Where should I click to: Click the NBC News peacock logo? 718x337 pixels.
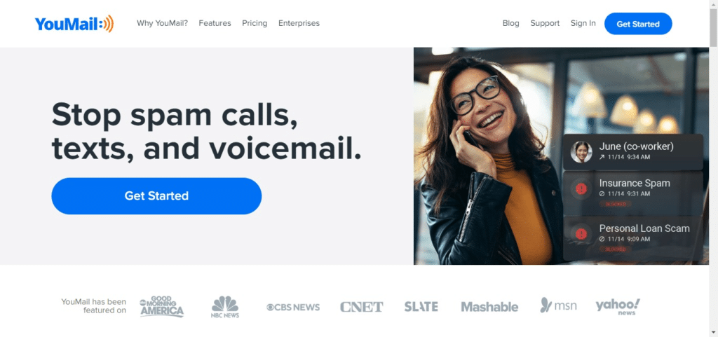(225, 307)
